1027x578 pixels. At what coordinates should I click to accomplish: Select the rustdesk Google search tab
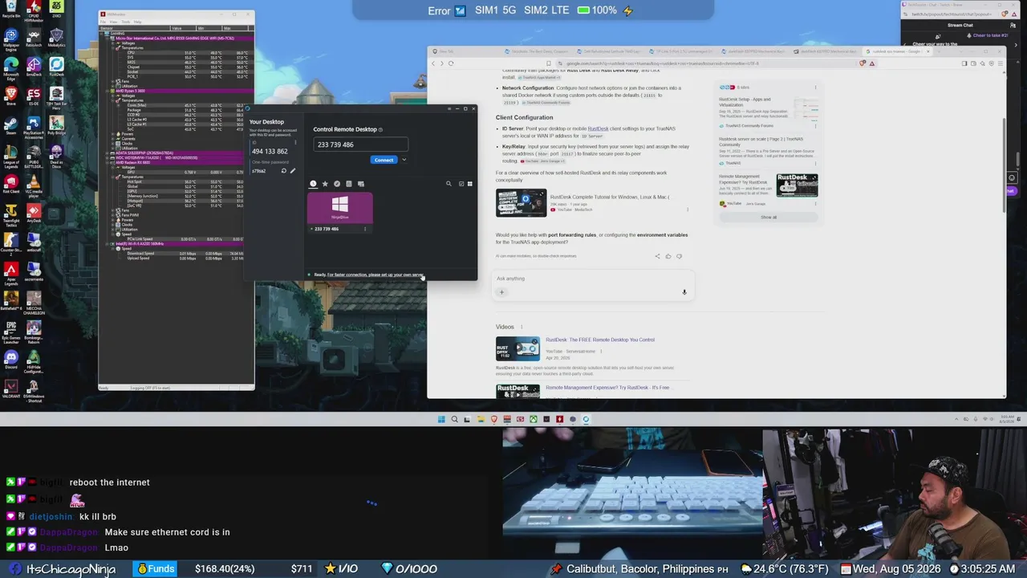[896, 51]
